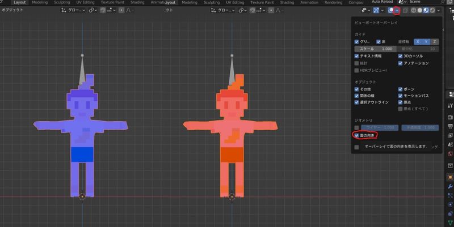Toggle the ボーン bones overlay checkbox
Screen dimensions: 454x227
point(401,89)
